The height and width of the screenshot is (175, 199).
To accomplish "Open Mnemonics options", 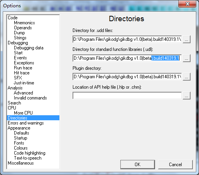I will [x=24, y=23].
